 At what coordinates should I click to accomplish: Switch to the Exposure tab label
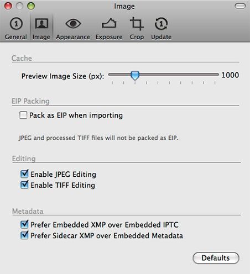point(109,37)
